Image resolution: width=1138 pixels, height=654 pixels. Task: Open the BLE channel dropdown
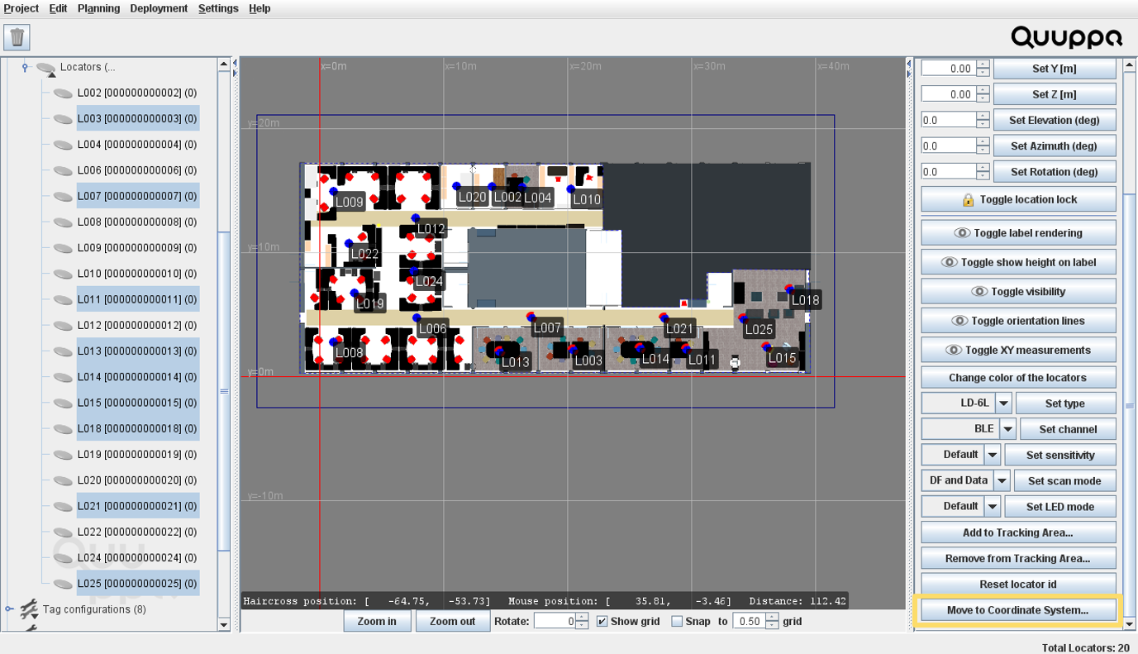[x=1007, y=429]
